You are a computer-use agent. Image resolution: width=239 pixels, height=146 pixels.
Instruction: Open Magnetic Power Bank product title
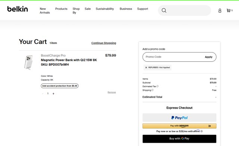(x=69, y=60)
